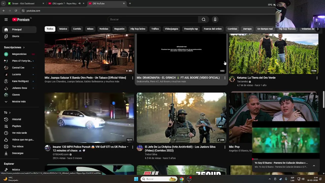
Task: Select the Música filter chip
Action: [63, 29]
